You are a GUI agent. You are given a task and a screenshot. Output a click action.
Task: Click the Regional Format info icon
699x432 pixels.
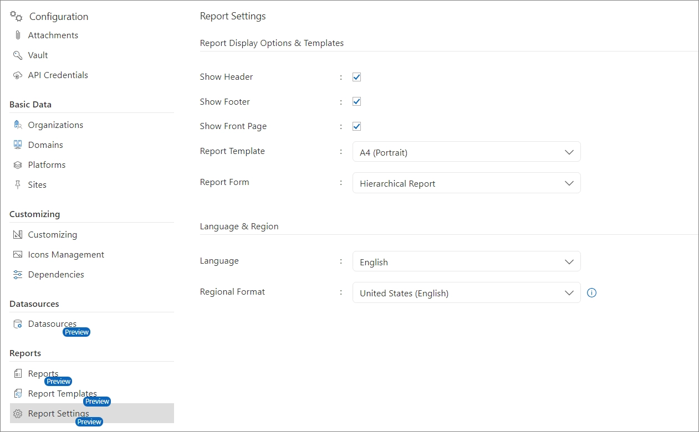pos(591,292)
